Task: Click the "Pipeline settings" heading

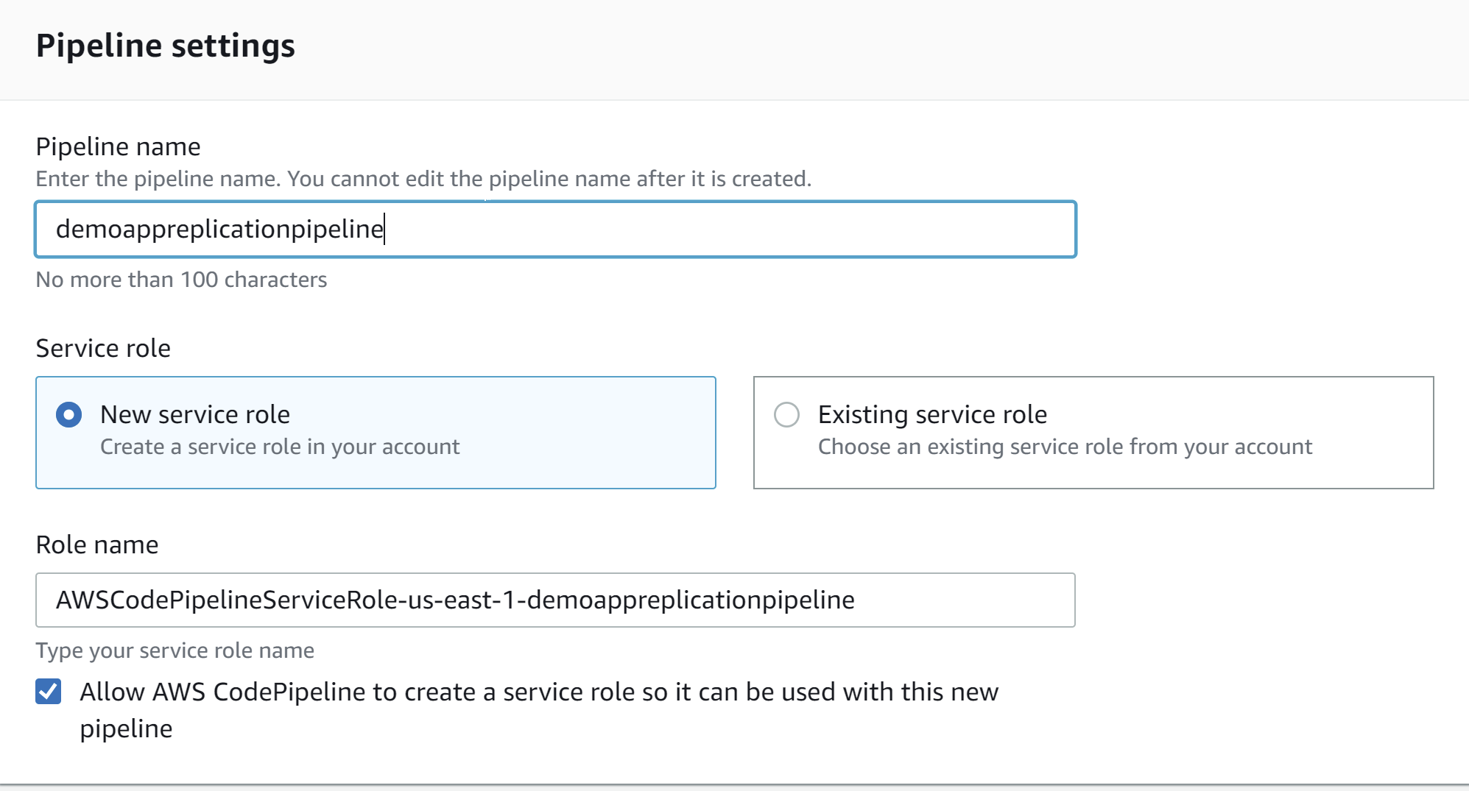Action: (x=166, y=46)
